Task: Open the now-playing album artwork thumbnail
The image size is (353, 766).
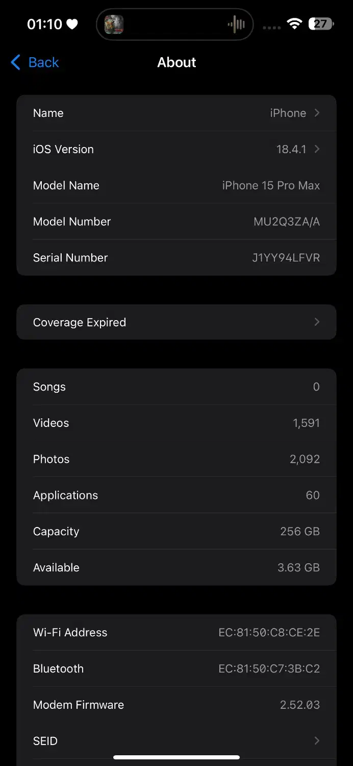Action: (114, 24)
